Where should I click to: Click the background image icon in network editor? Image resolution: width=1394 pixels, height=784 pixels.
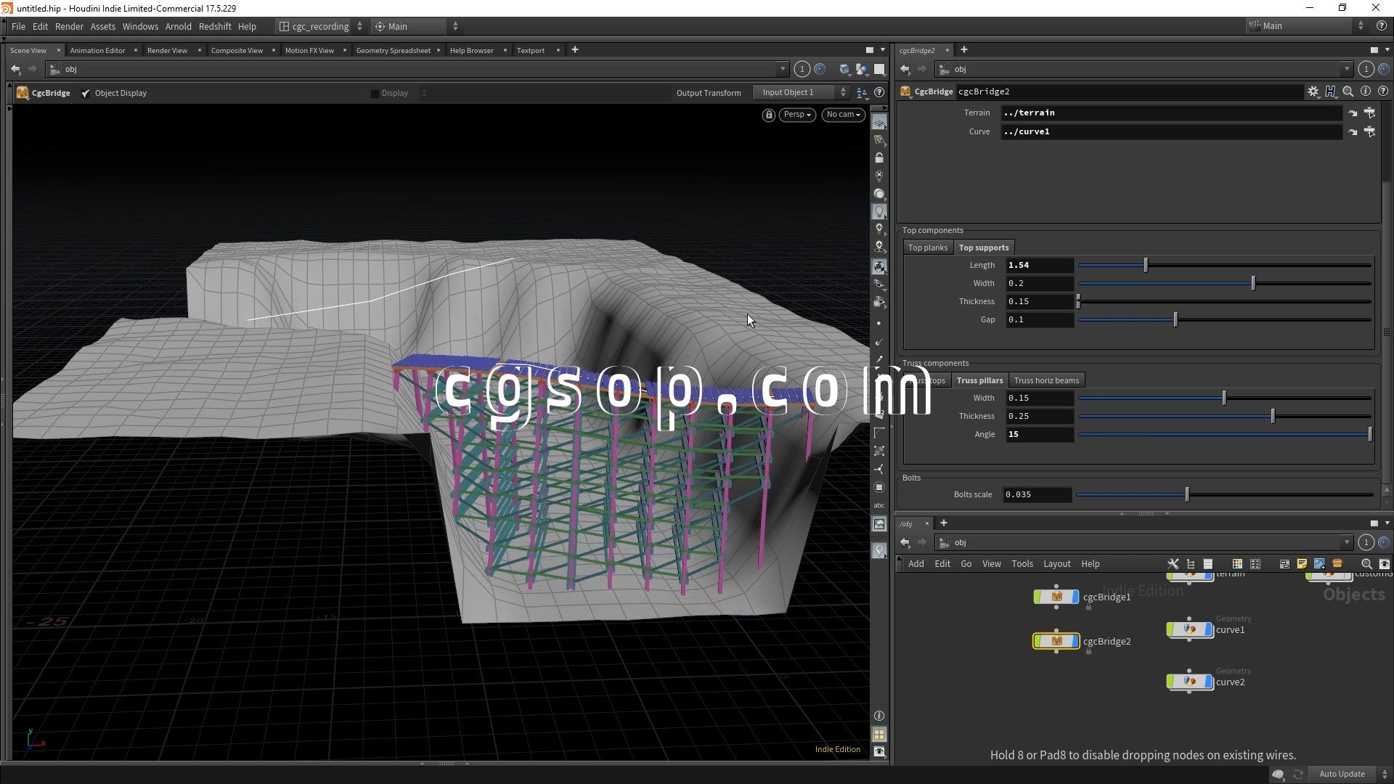point(1319,564)
